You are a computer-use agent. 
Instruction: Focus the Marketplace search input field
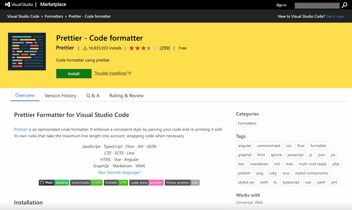pyautogui.click(x=317, y=5)
